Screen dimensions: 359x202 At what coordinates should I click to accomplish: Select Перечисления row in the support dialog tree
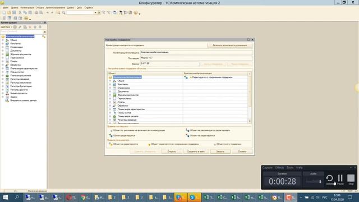pyautogui.click(x=125, y=99)
